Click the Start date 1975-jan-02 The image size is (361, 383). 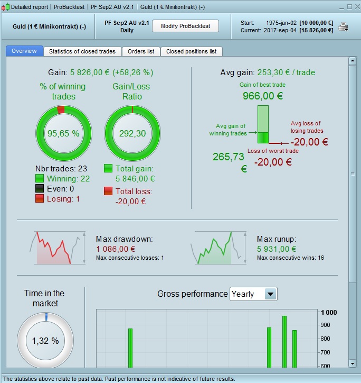[281, 23]
